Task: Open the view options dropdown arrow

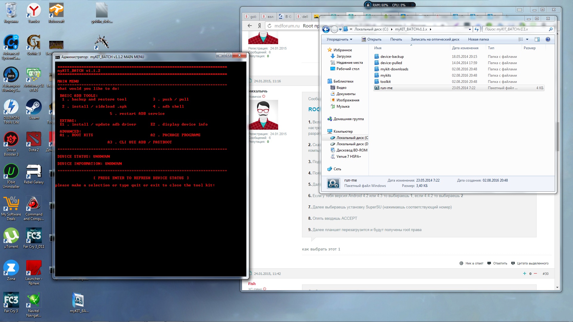Action: click(527, 39)
